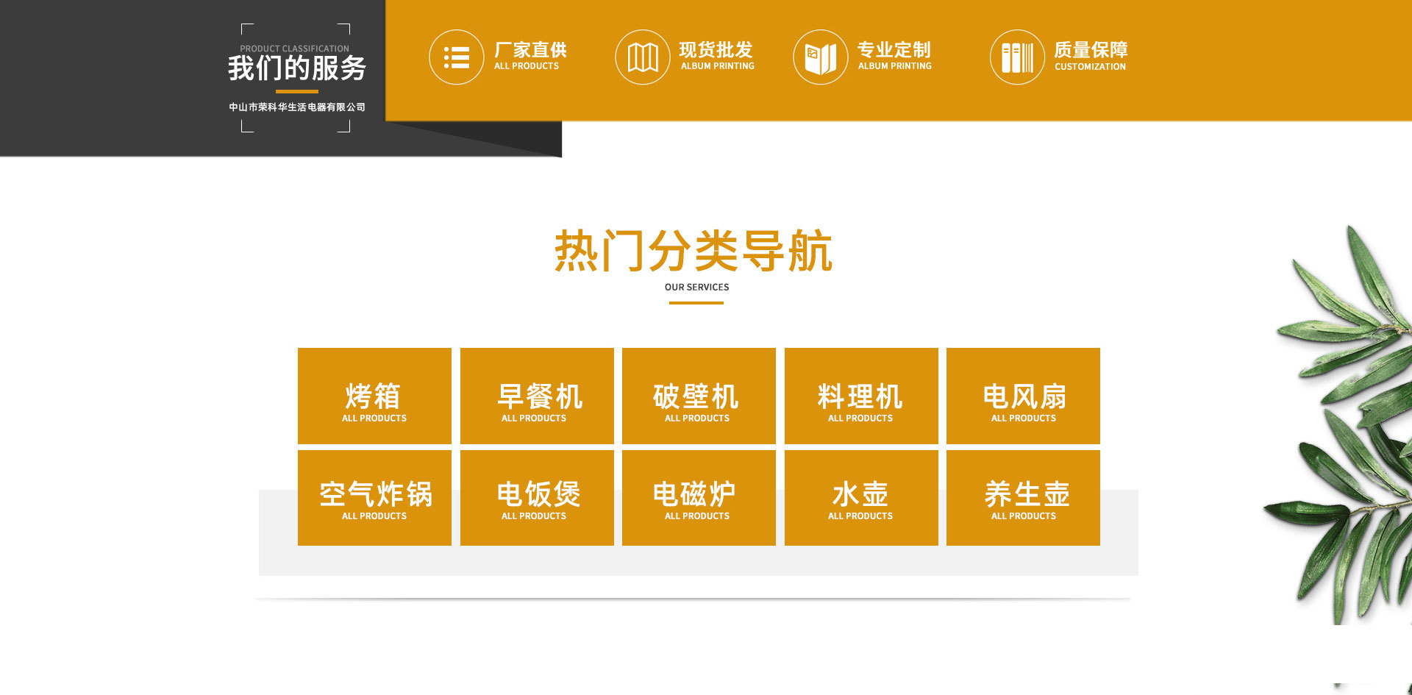1412x695 pixels.
Task: Click the 热门分类导航 section title
Action: (x=693, y=252)
